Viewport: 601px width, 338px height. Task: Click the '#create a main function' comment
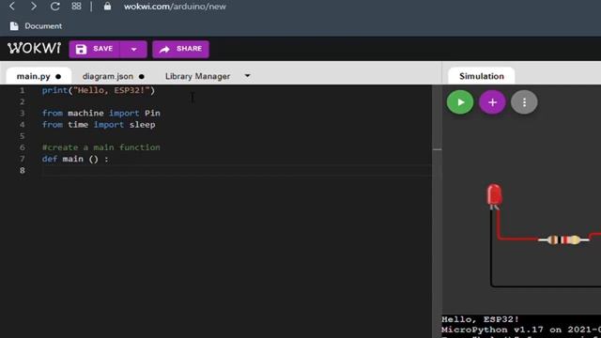point(101,147)
